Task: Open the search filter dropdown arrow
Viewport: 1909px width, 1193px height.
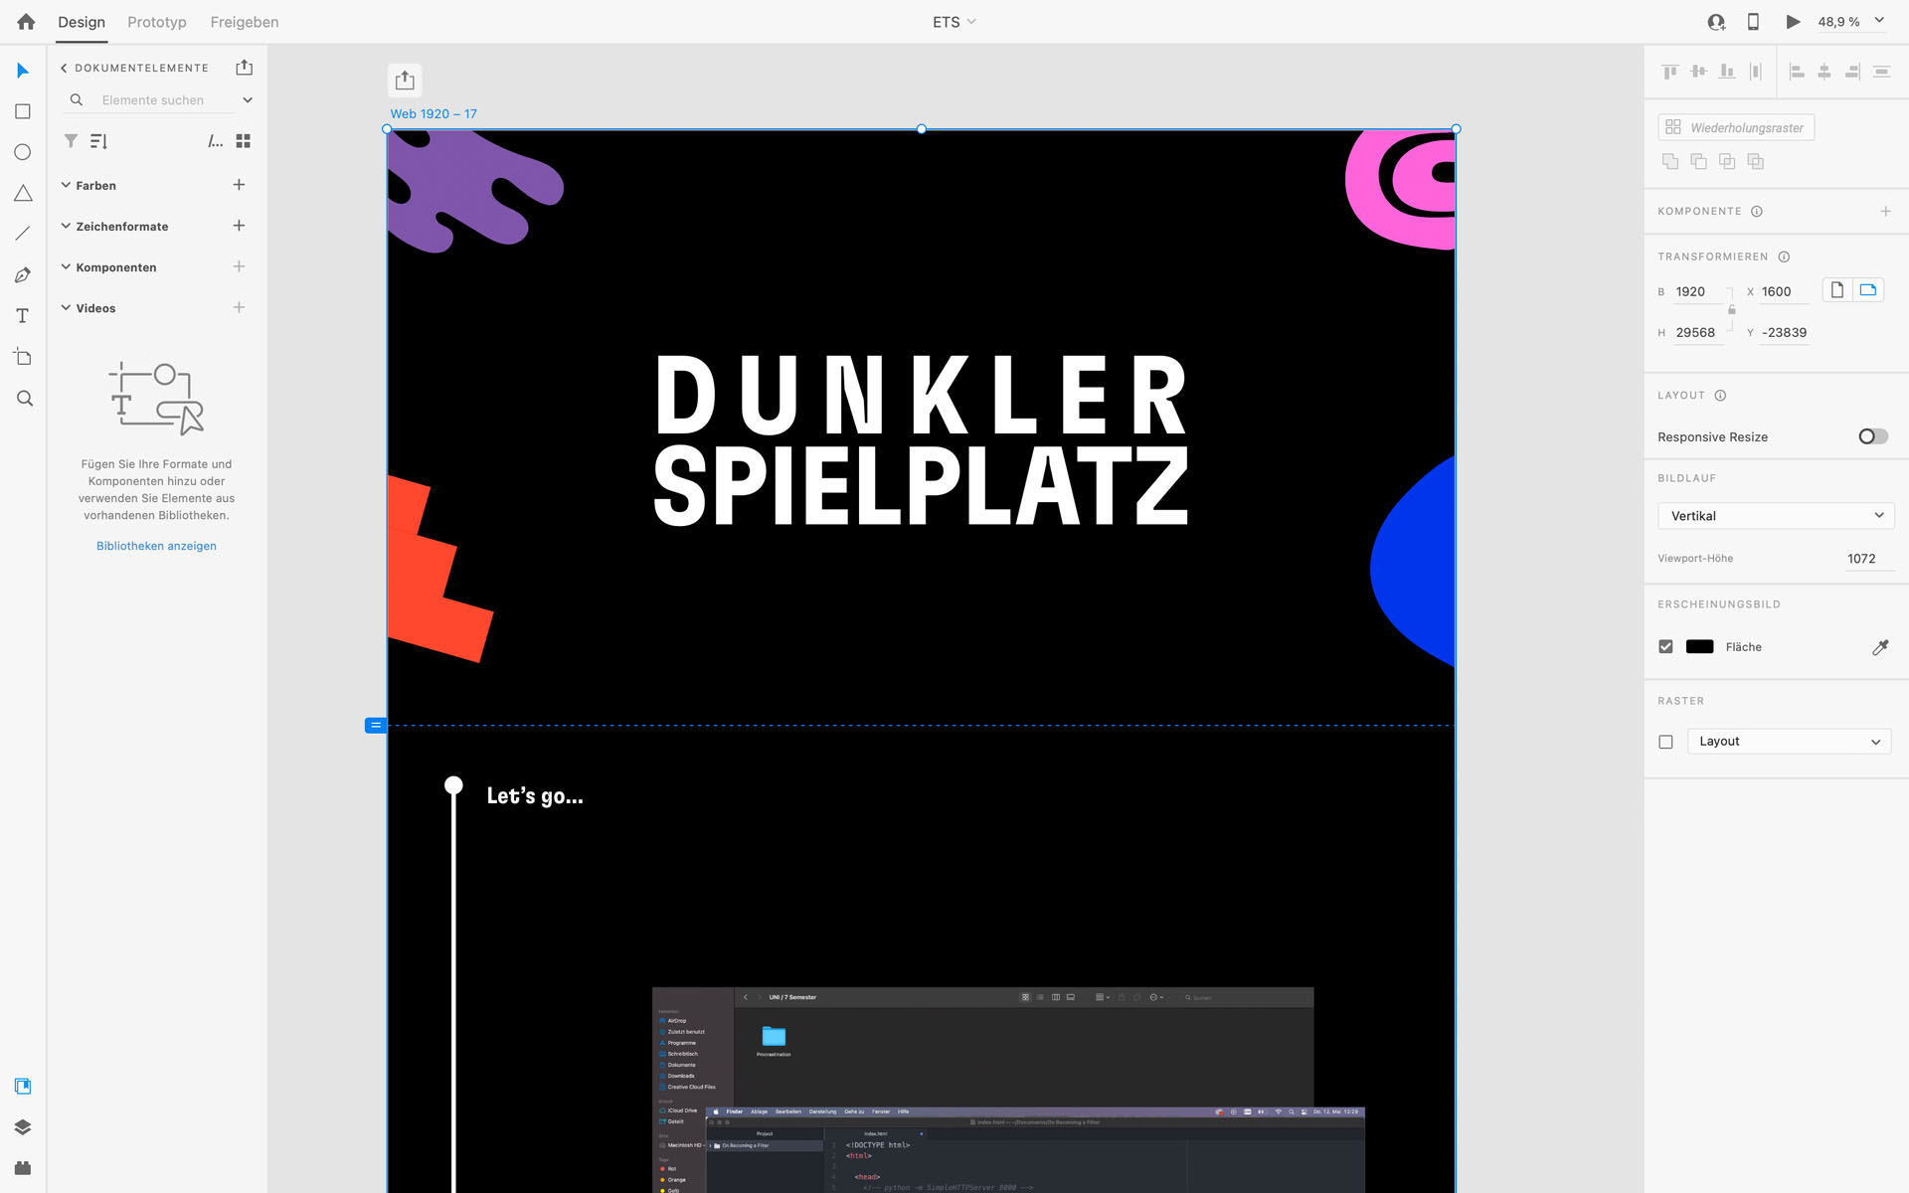Action: pyautogui.click(x=248, y=100)
